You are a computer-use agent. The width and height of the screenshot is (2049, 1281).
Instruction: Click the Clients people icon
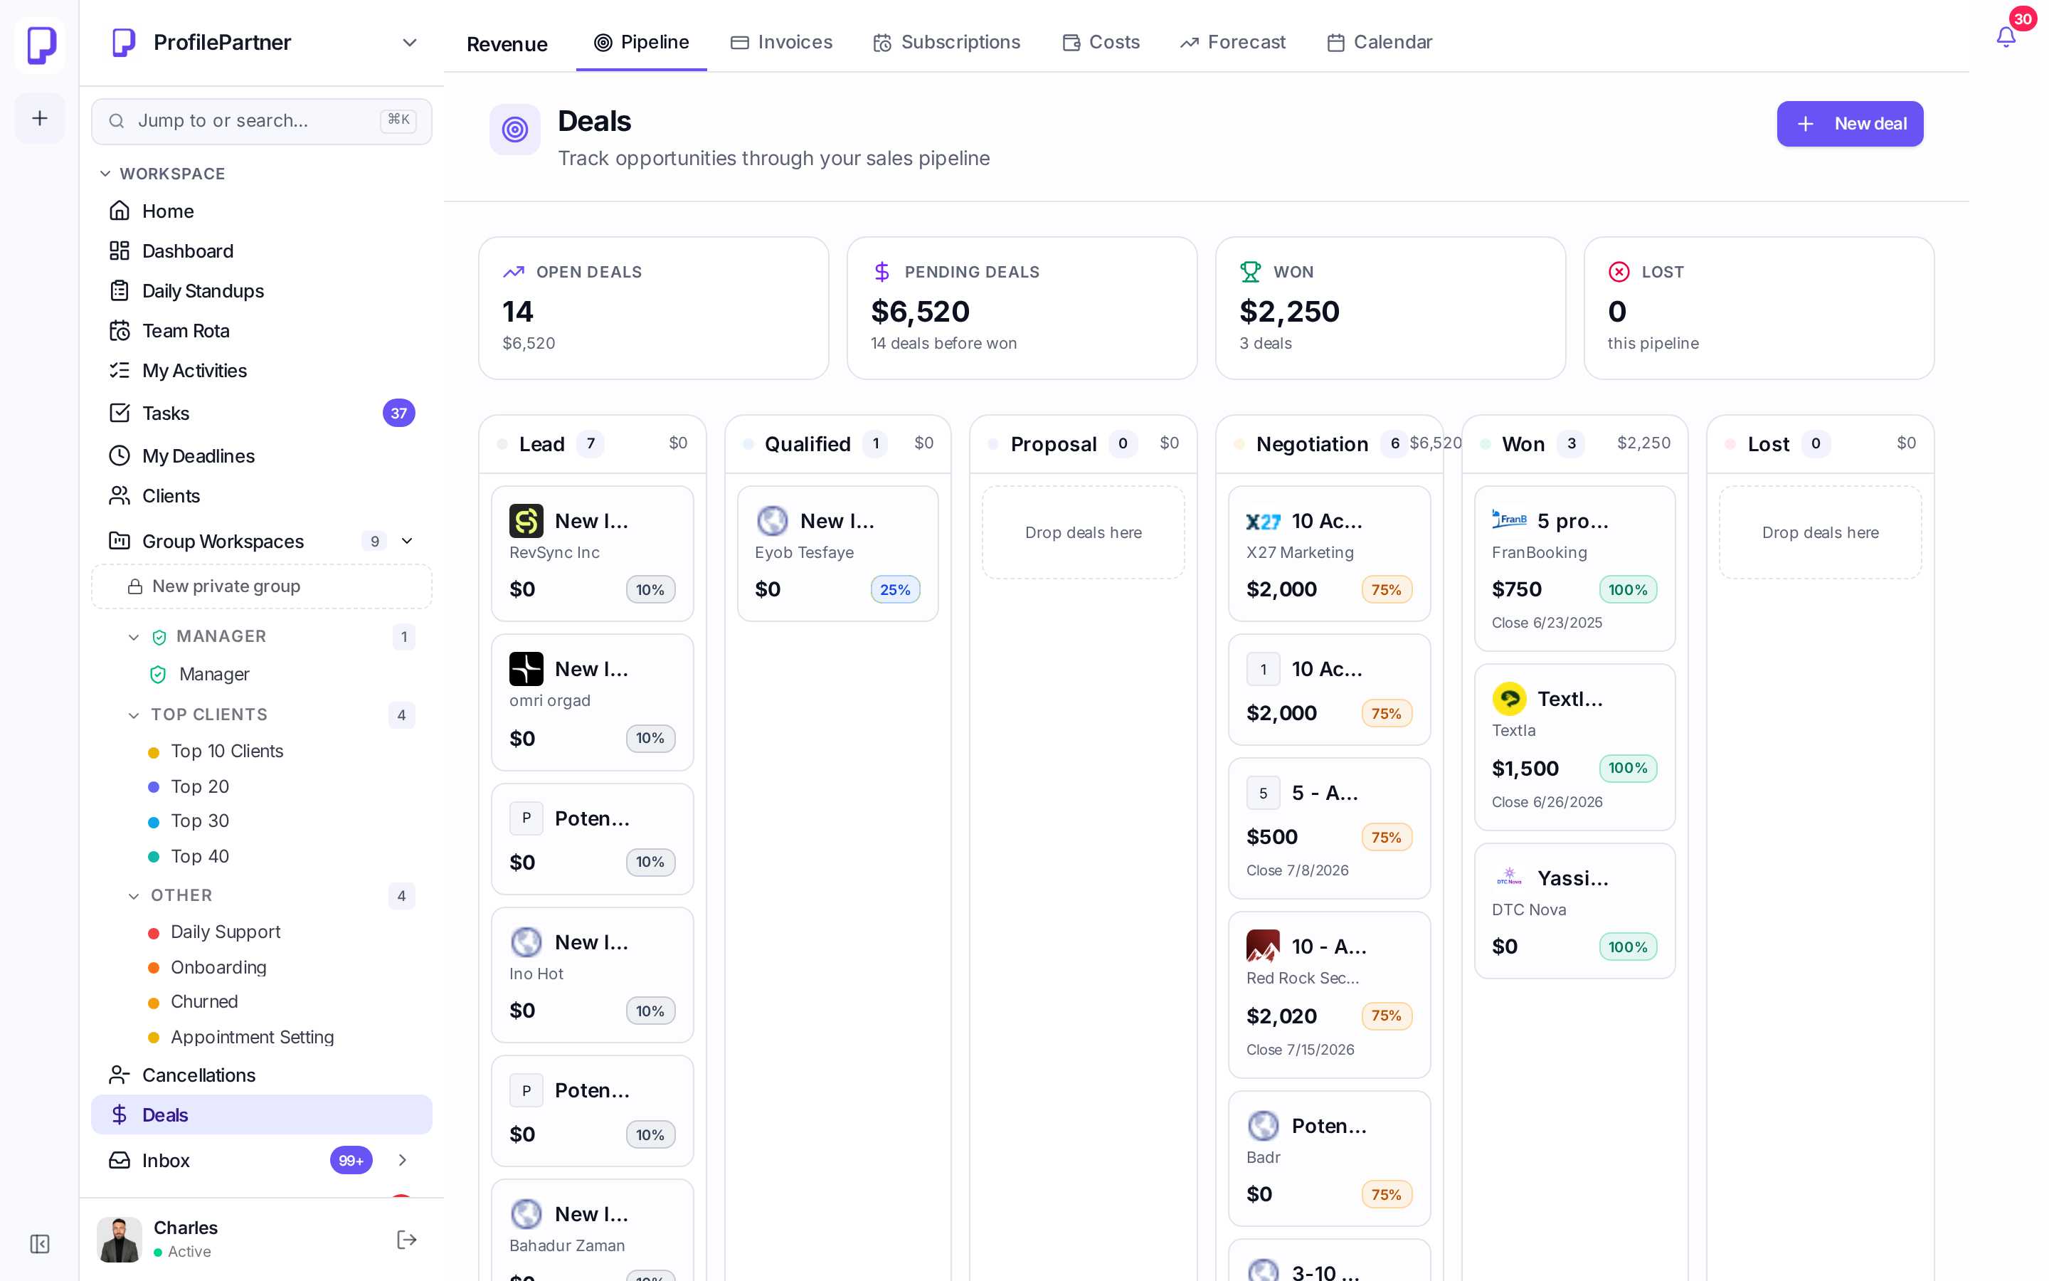point(120,495)
